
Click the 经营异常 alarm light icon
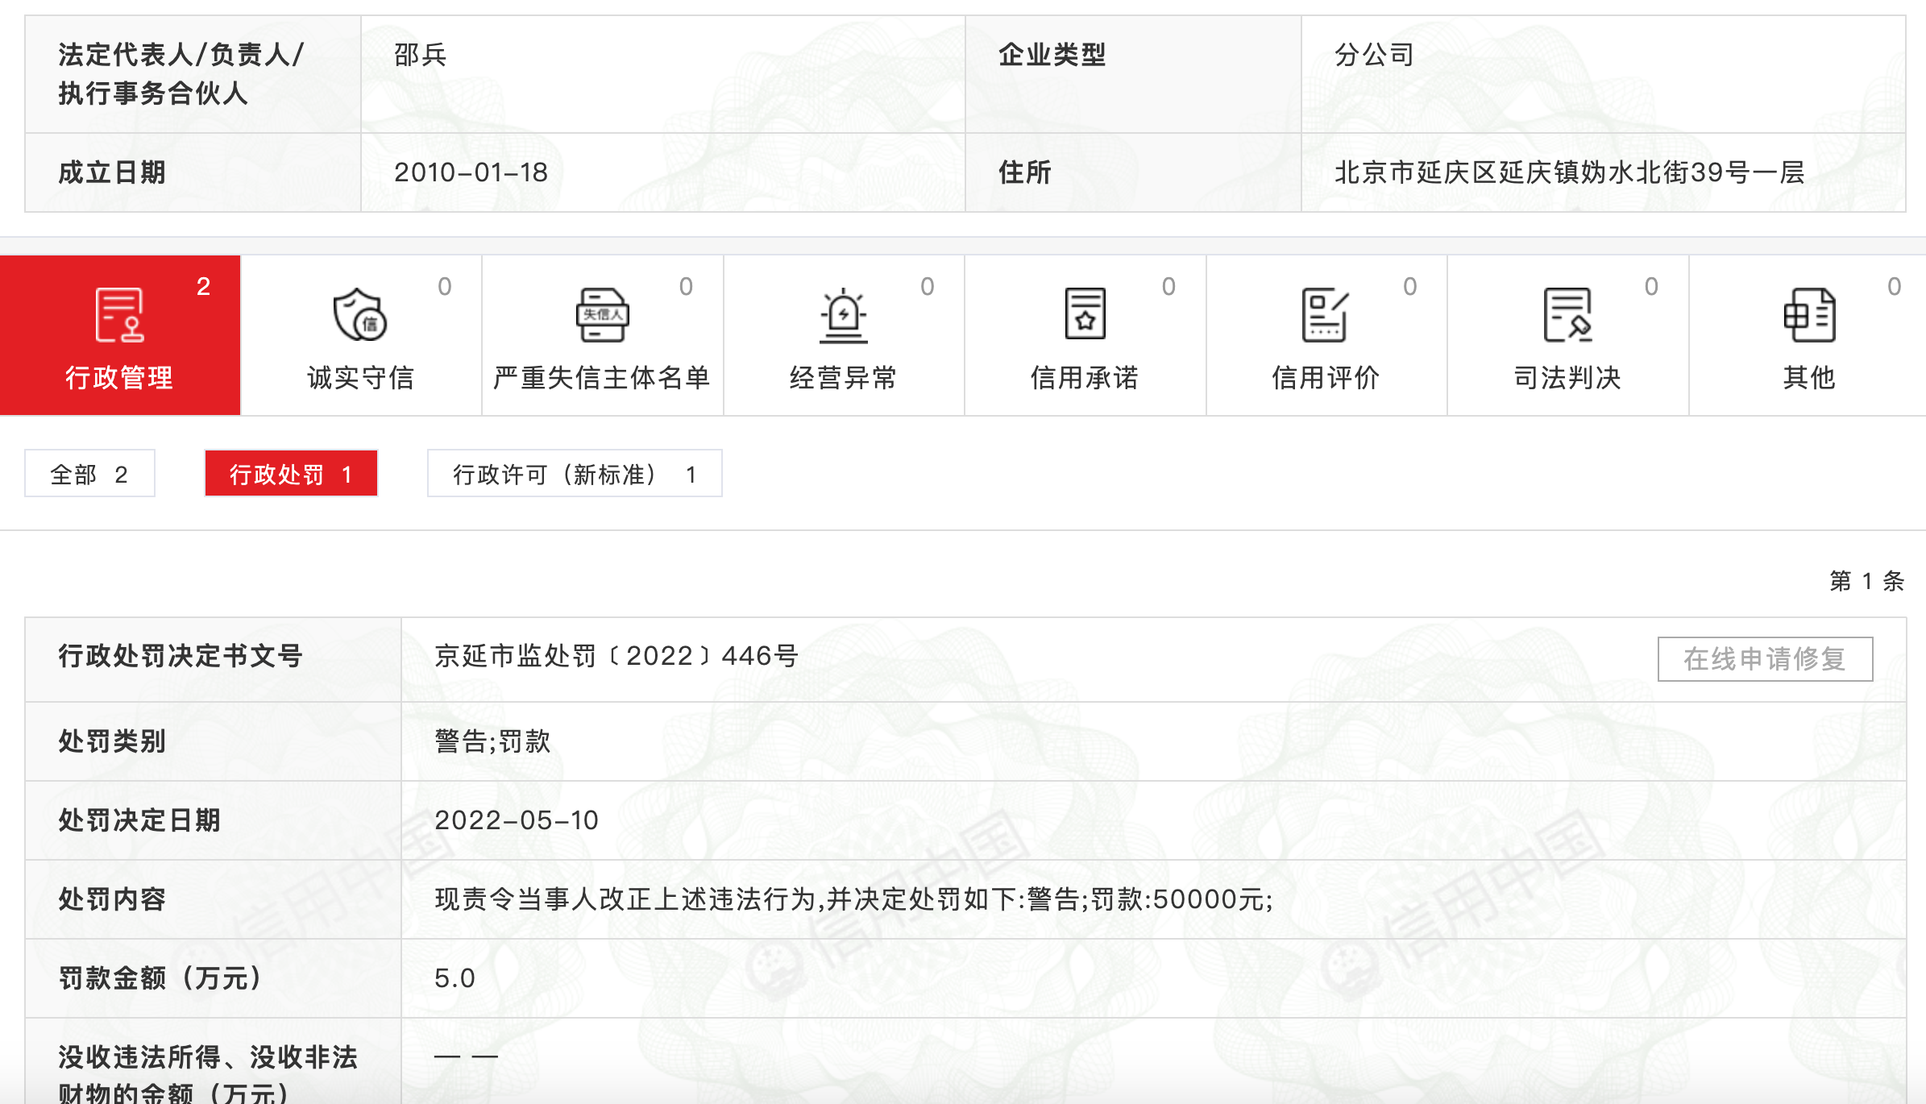click(843, 315)
